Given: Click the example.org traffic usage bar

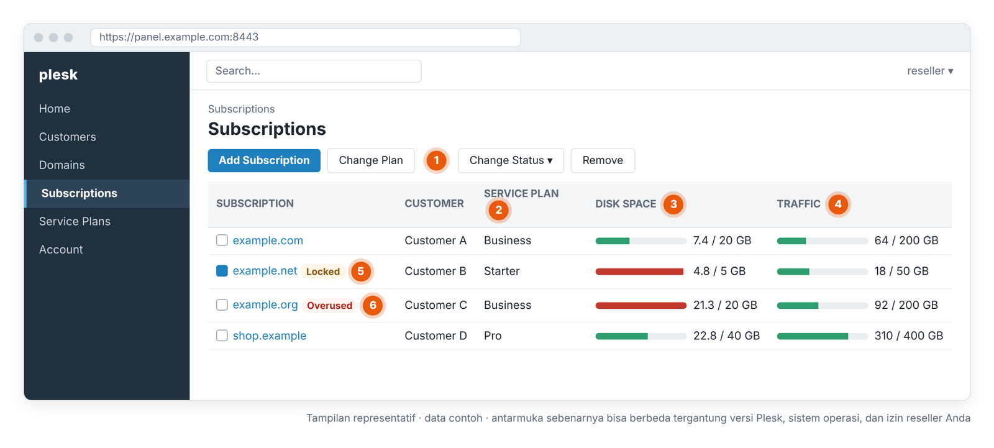Looking at the screenshot, I should 822,306.
